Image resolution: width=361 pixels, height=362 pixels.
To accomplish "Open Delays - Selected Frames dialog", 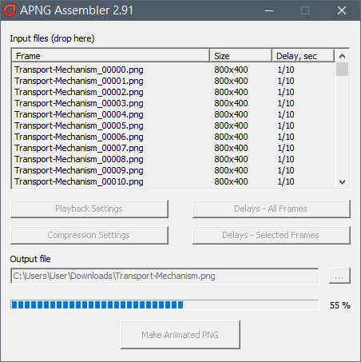I will pos(271,235).
